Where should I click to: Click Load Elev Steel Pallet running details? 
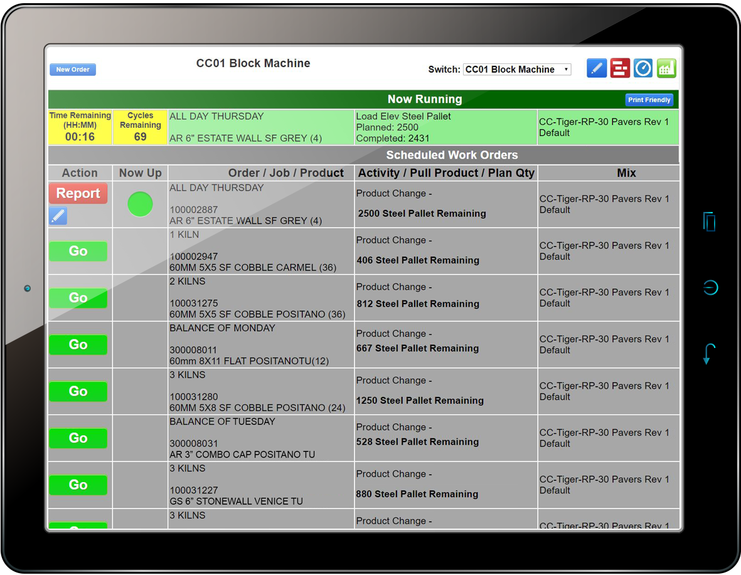point(445,127)
